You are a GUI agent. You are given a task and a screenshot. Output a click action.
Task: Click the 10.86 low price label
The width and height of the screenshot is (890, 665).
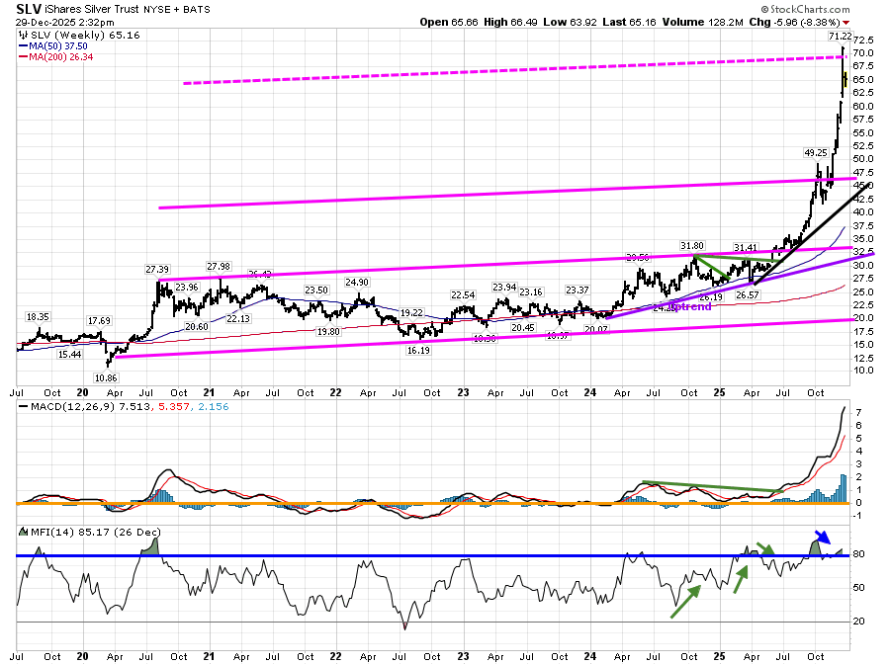[x=106, y=378]
